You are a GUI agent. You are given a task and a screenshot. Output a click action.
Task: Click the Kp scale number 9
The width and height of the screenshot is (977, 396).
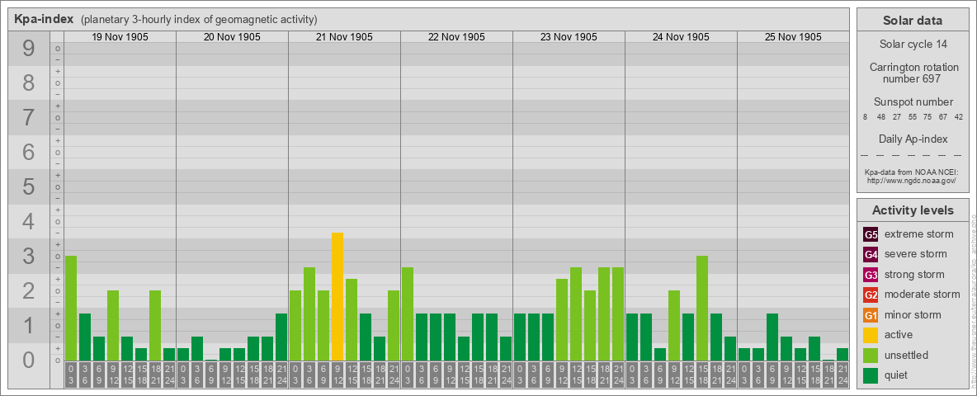[x=28, y=48]
